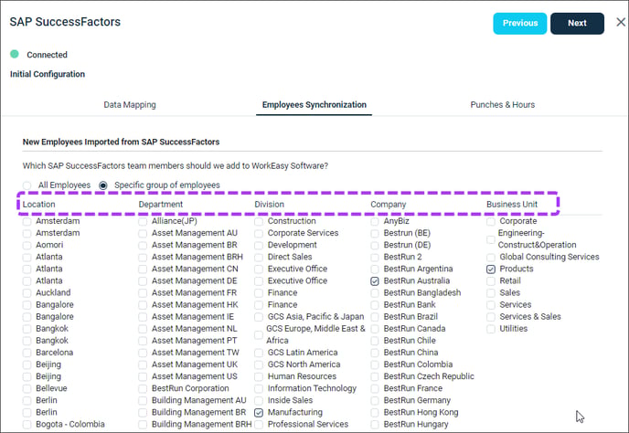Enable the Bellevue location checkbox
The image size is (629, 433).
pyautogui.click(x=27, y=388)
